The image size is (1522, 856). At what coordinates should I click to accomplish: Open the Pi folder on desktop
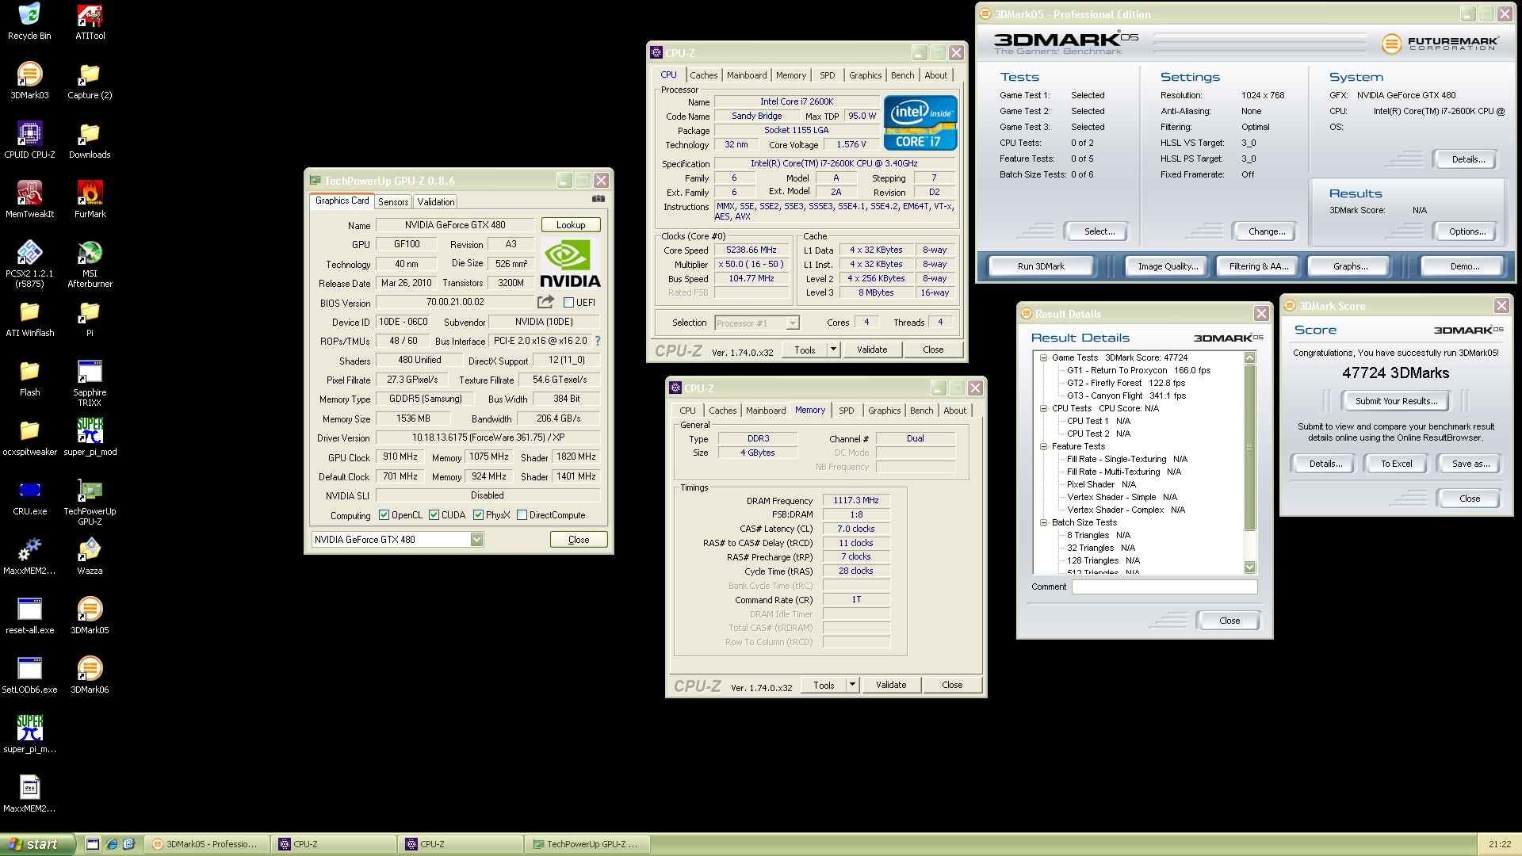click(90, 319)
